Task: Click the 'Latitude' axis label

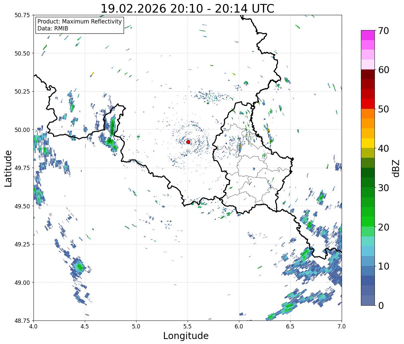Action: click(8, 168)
